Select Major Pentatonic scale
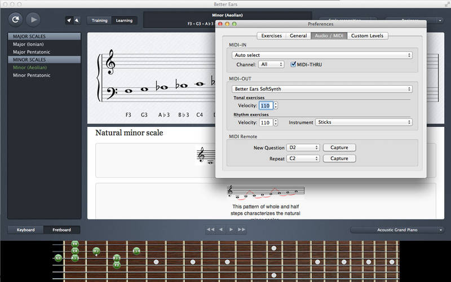 45,52
